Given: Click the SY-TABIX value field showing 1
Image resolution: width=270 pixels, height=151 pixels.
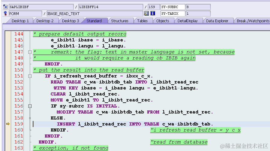Looking at the screenshot, I should [x=198, y=14].
